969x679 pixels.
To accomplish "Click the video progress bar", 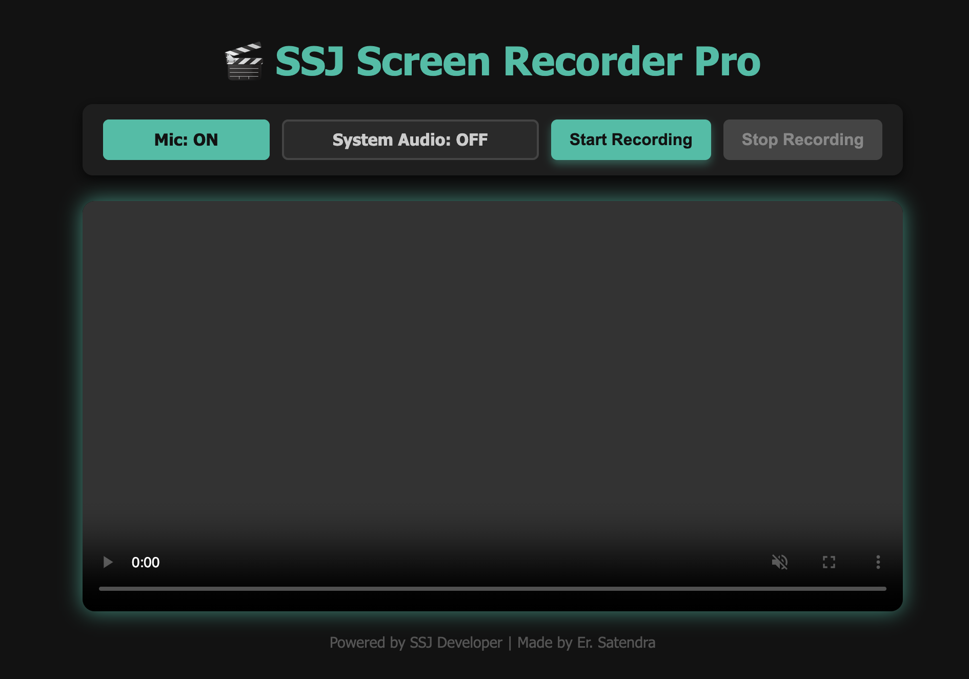I will 493,589.
